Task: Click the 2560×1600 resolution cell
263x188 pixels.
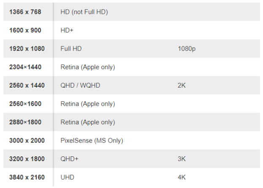Action: (x=25, y=104)
